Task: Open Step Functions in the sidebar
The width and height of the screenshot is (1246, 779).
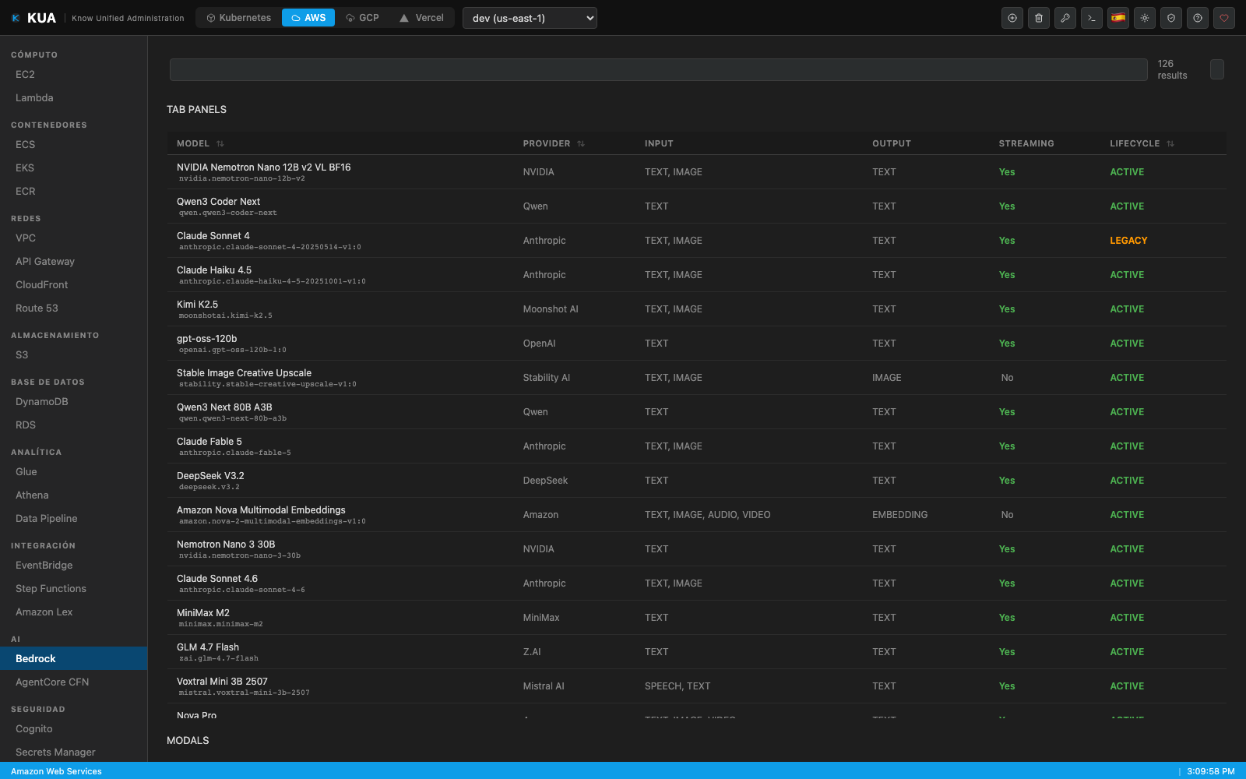Action: [74, 589]
